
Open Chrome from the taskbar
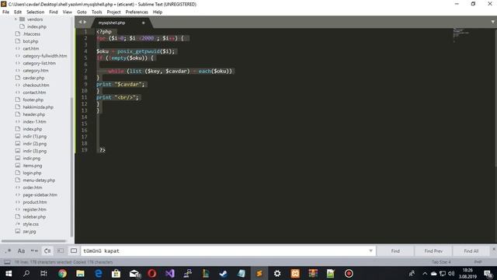tap(62, 273)
